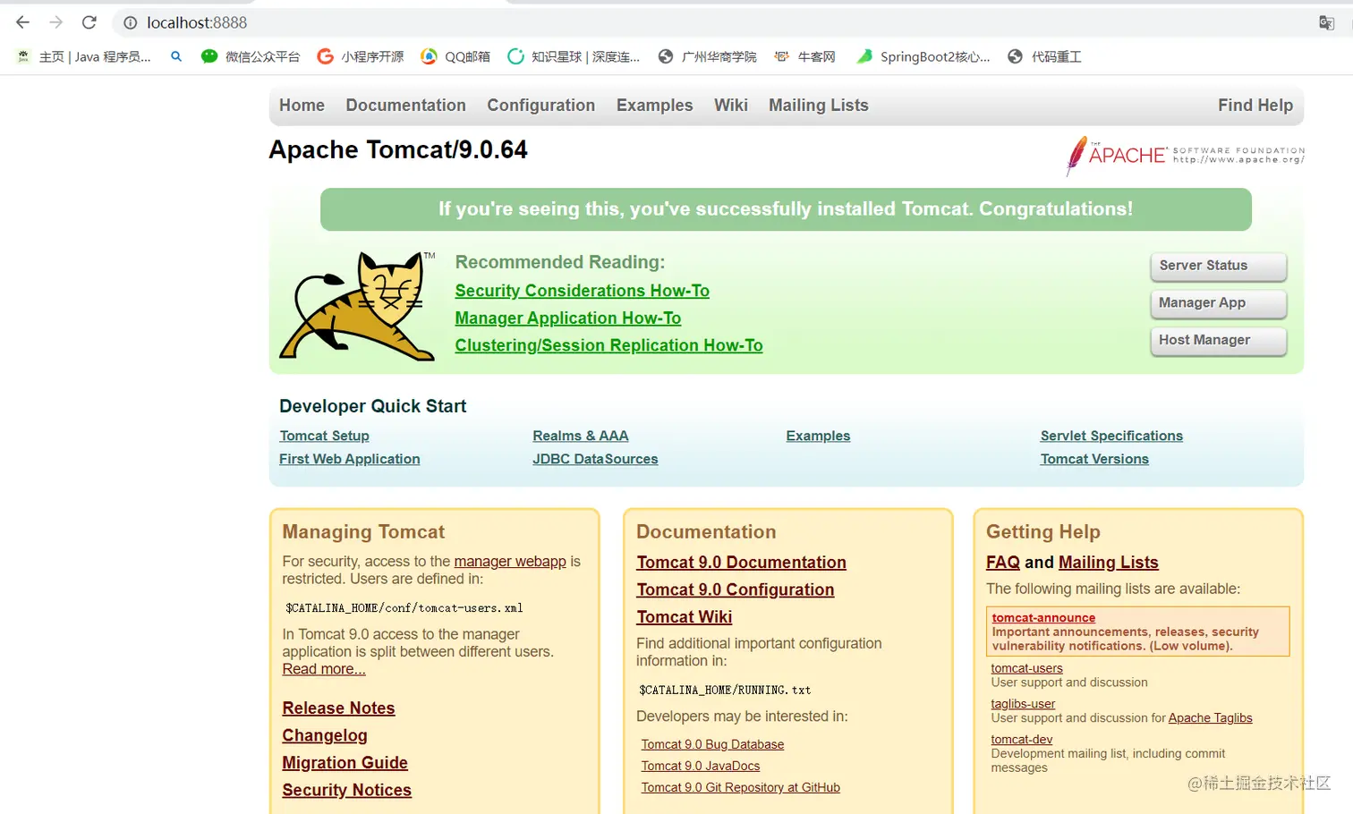This screenshot has height=814, width=1353.
Task: Open the blue magnifier search bookmark
Action: click(x=176, y=56)
